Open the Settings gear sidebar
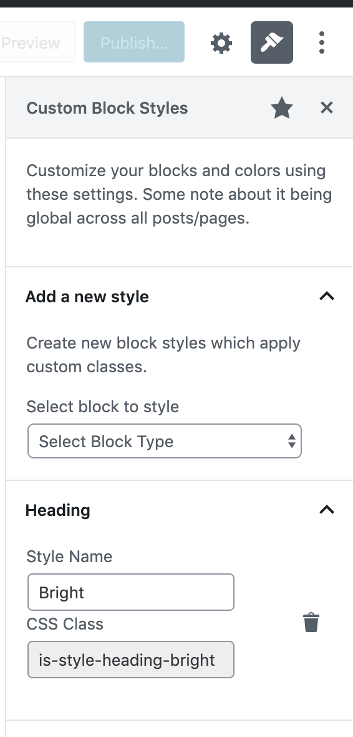 (x=221, y=42)
